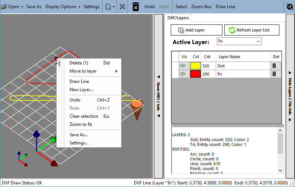Click the new document page icon
This screenshot has width=295, height=187.
(108, 7)
